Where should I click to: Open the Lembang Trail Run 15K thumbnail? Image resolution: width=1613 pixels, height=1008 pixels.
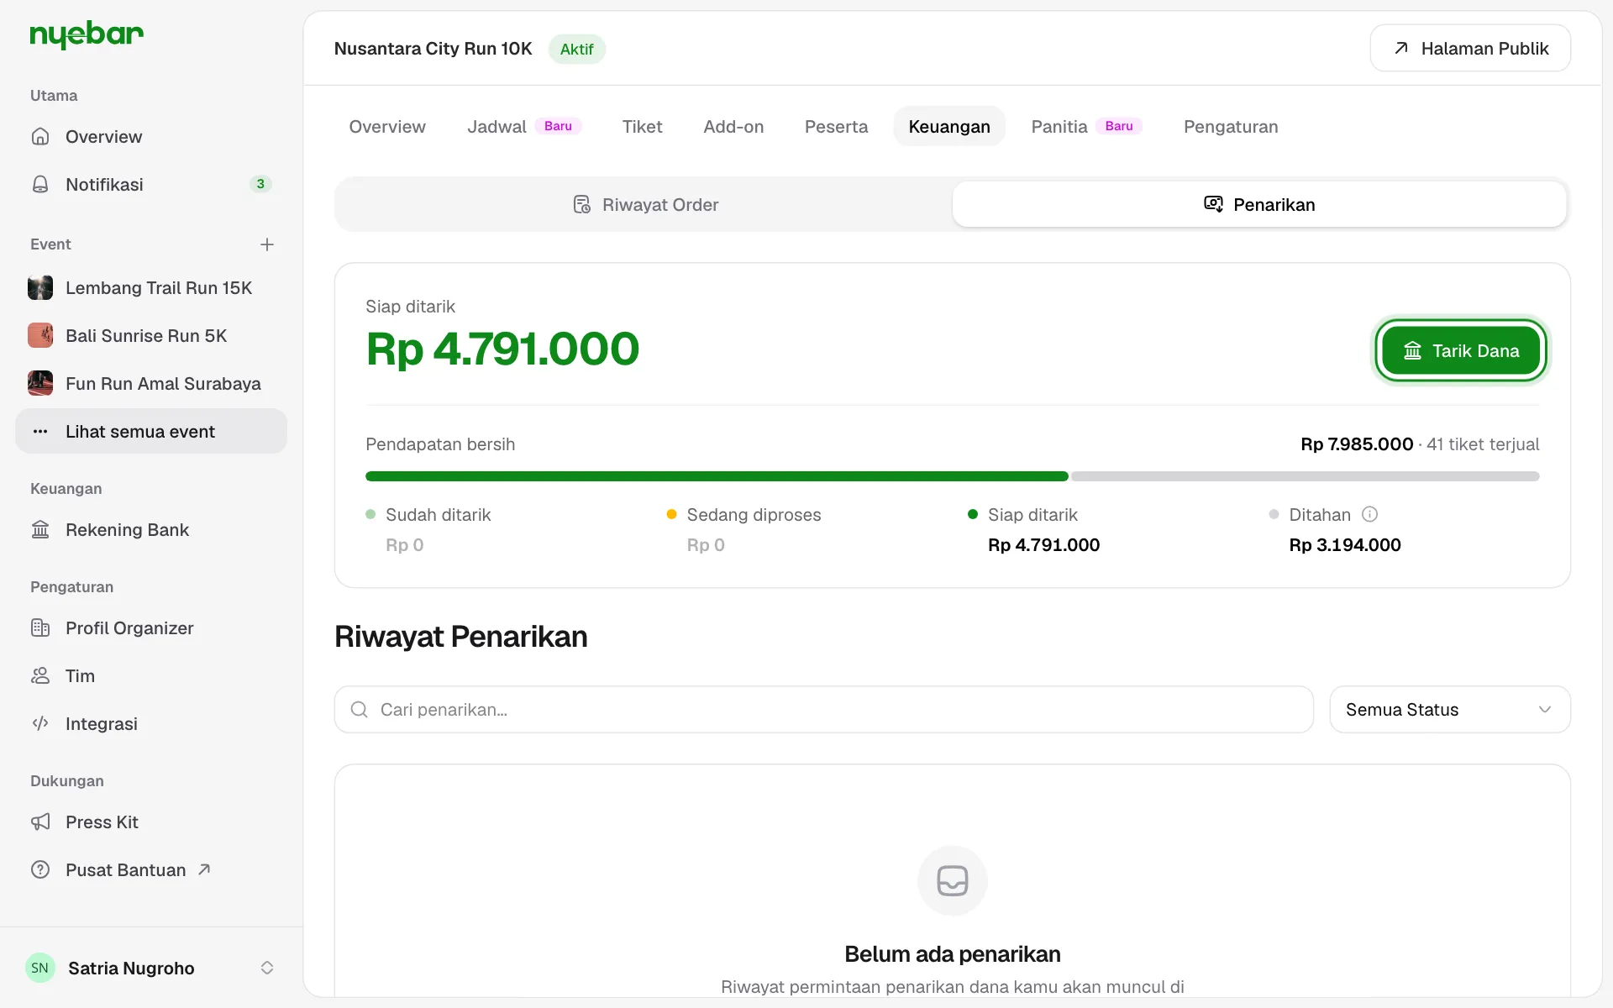point(40,288)
